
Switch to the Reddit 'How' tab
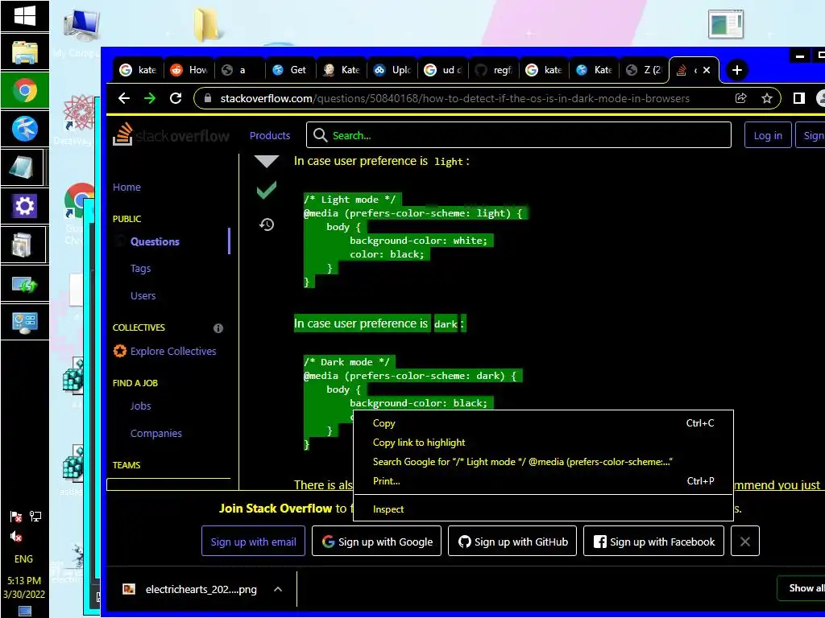point(189,70)
